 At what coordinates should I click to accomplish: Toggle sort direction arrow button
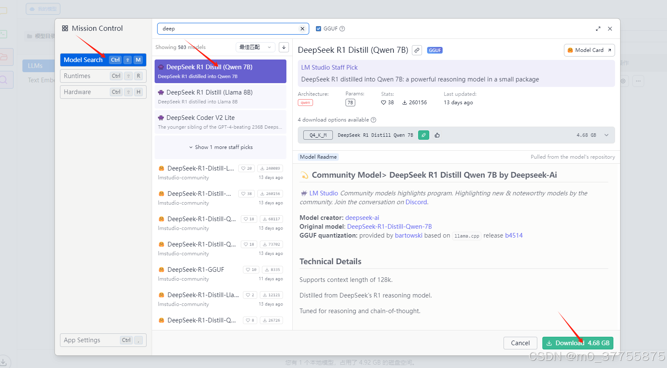pos(284,47)
